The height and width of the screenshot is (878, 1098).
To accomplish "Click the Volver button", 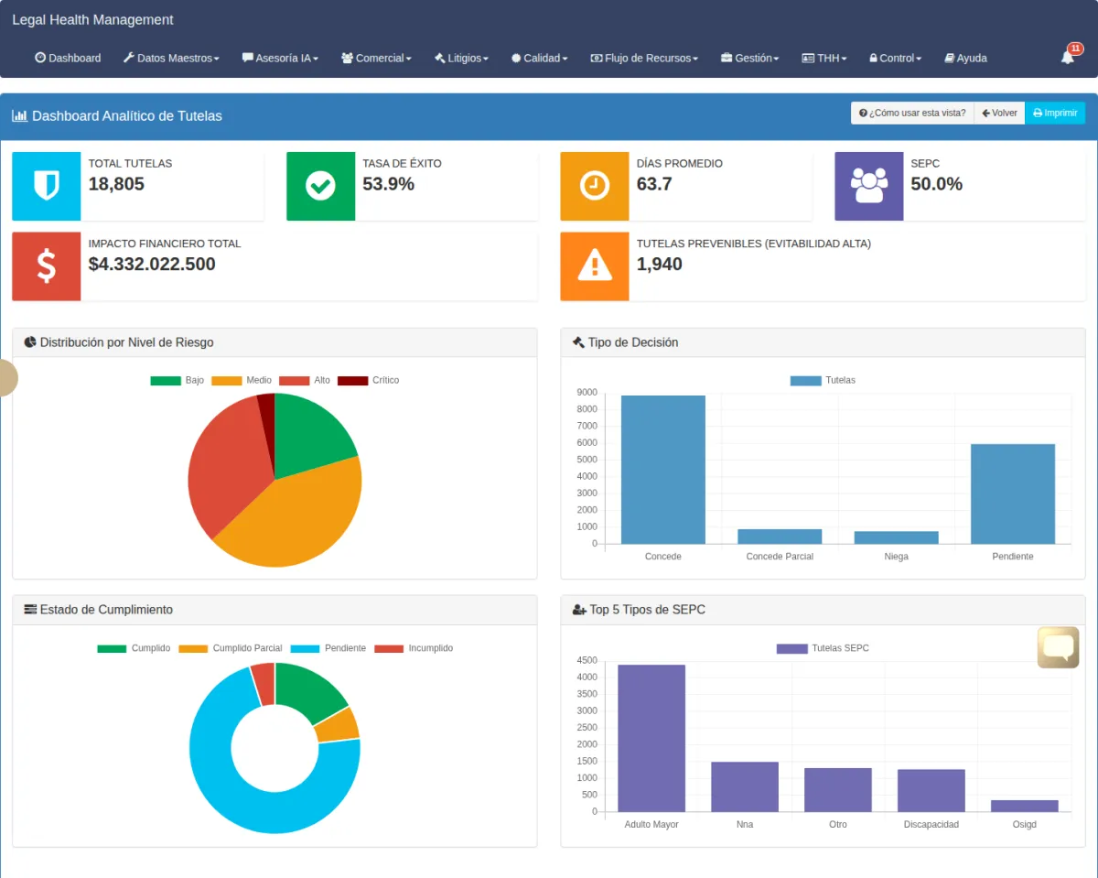I will tap(999, 113).
